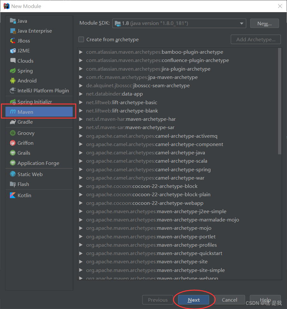Select Java Enterprise module type
The height and width of the screenshot is (309, 287).
point(35,31)
